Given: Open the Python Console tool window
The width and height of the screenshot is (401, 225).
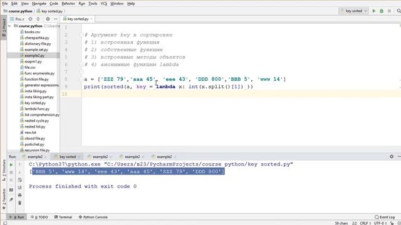Looking at the screenshot, I should (93, 217).
